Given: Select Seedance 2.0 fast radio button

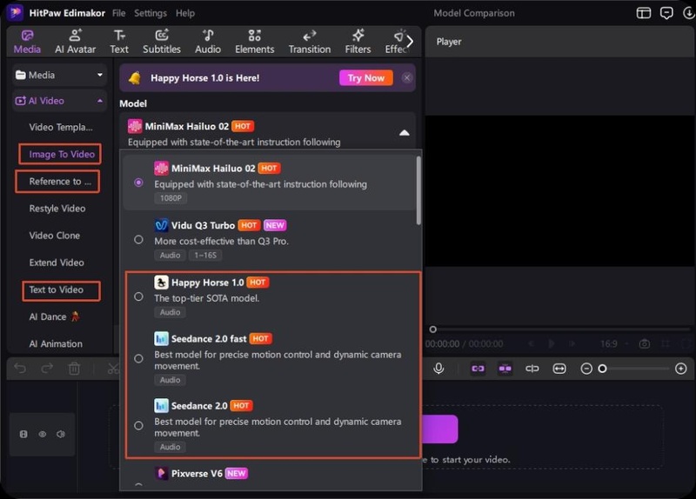Looking at the screenshot, I should pos(138,358).
